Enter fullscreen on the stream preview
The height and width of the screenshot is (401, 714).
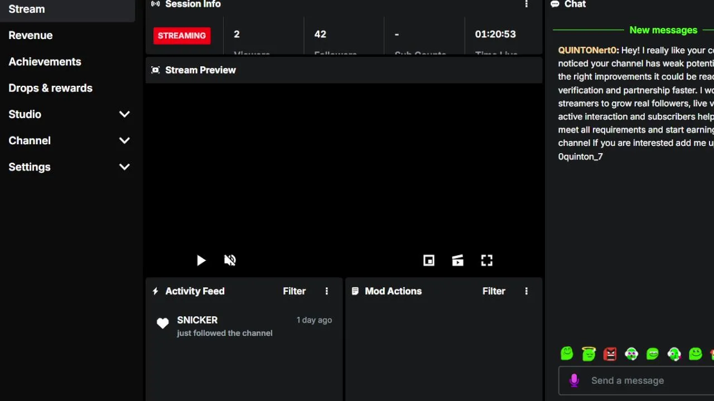pos(486,260)
